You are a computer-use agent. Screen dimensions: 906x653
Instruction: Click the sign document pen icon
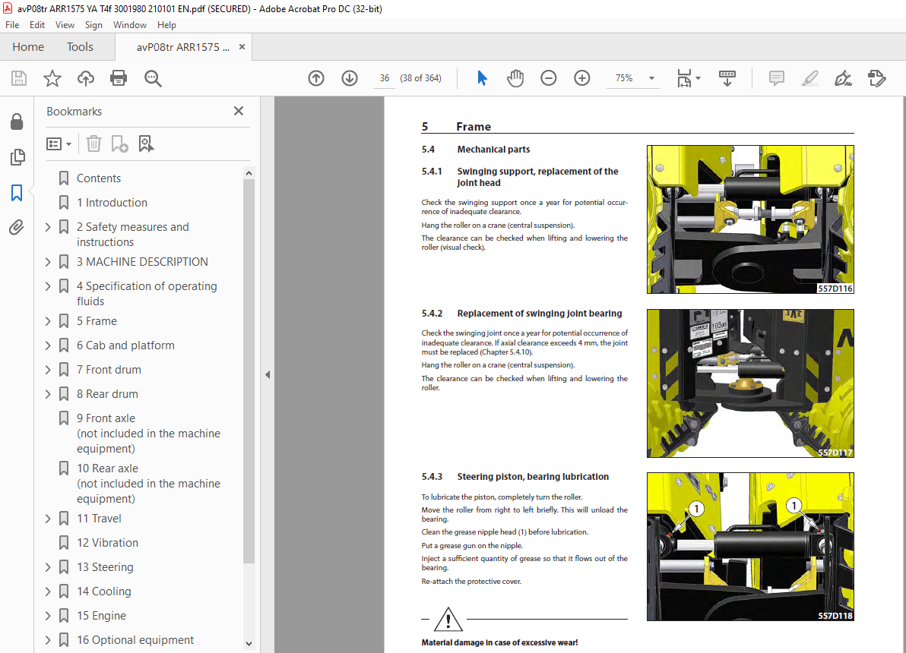click(843, 78)
